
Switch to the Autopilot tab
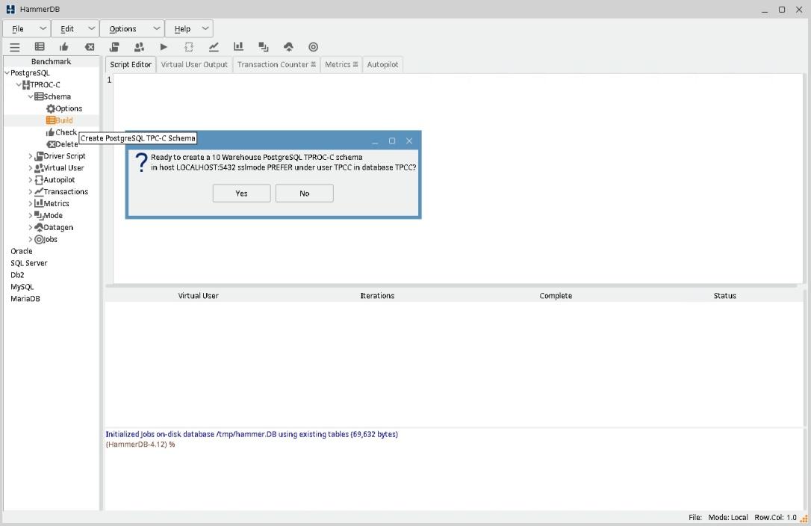(x=382, y=64)
